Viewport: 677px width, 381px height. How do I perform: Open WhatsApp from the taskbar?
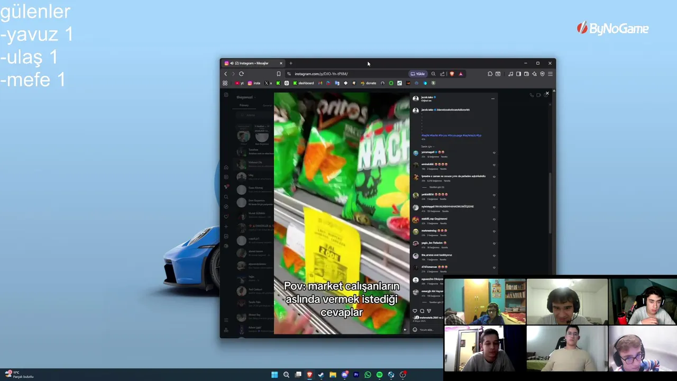coord(368,375)
